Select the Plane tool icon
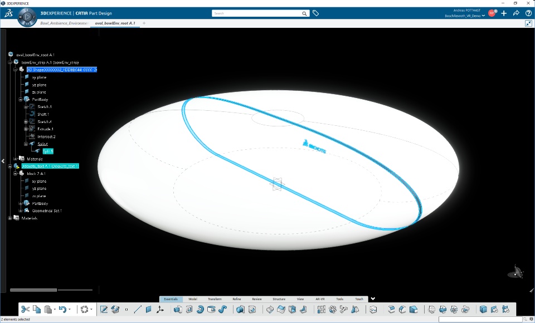The width and height of the screenshot is (535, 323). (148, 310)
